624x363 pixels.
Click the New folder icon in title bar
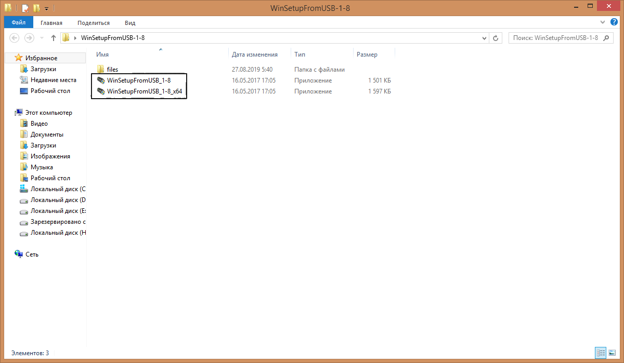point(36,8)
